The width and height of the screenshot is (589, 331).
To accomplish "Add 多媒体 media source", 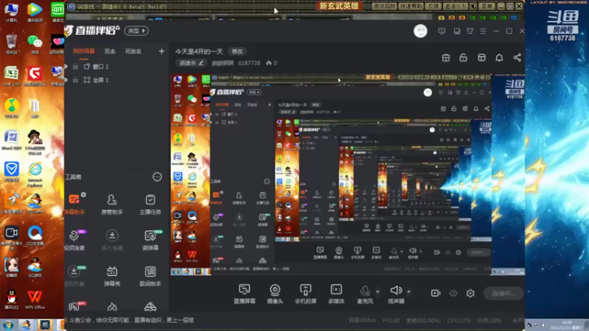I will tap(336, 293).
